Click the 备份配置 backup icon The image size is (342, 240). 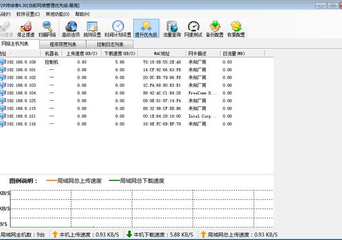pyautogui.click(x=215, y=29)
